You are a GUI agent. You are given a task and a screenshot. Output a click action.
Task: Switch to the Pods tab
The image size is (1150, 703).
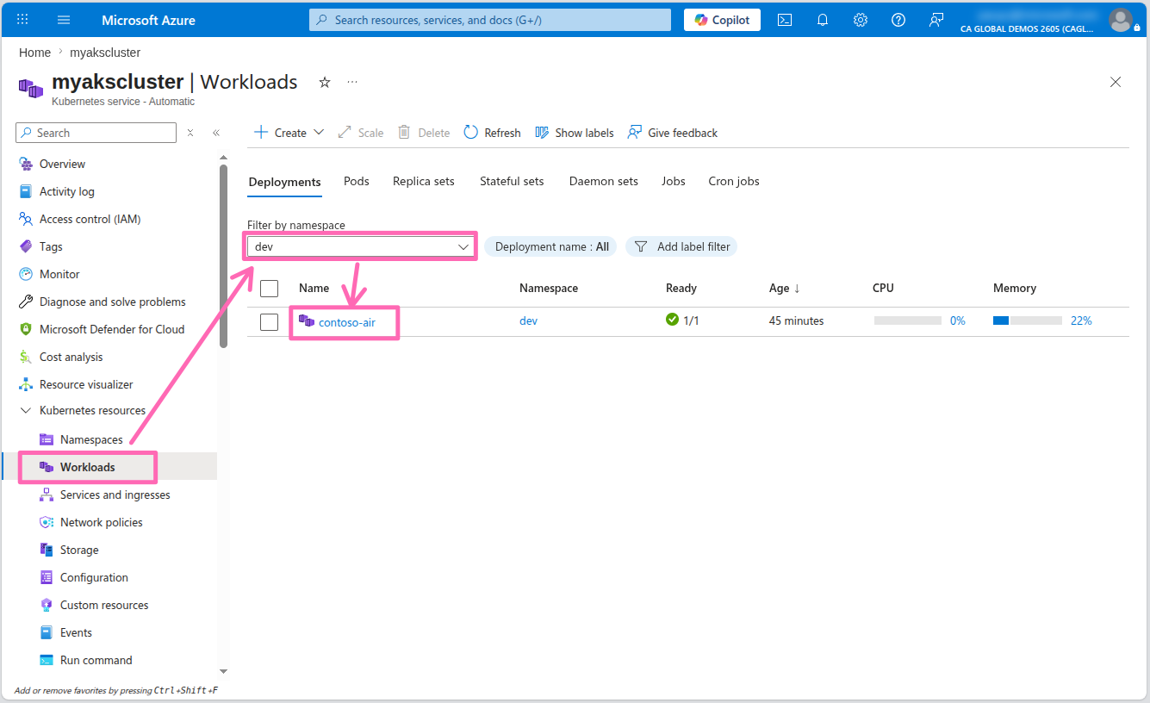357,181
